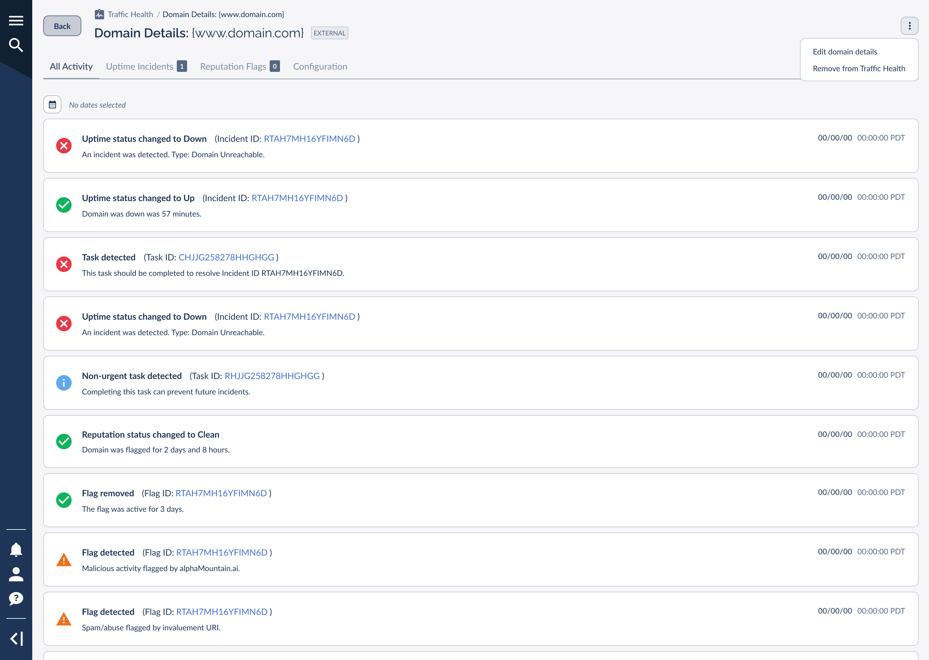Viewport: 929px width, 660px height.
Task: Click 'Non-urgent task detected' heading
Action: click(x=132, y=376)
